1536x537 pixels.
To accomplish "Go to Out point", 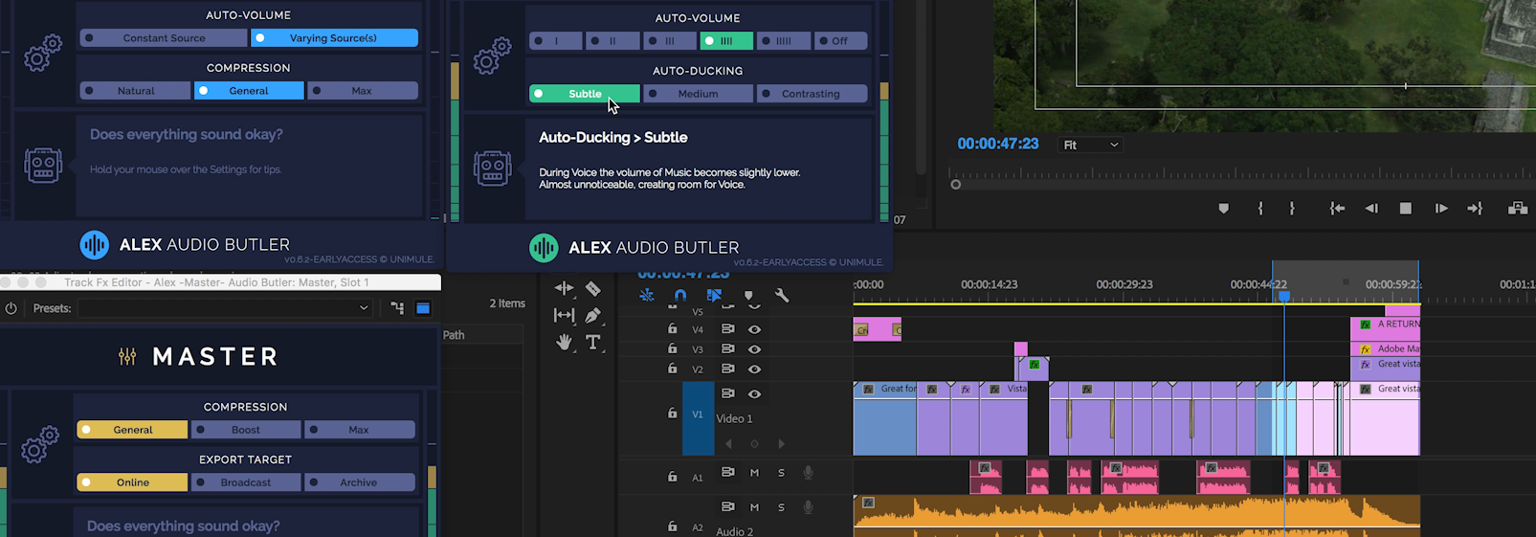I will [x=1475, y=209].
